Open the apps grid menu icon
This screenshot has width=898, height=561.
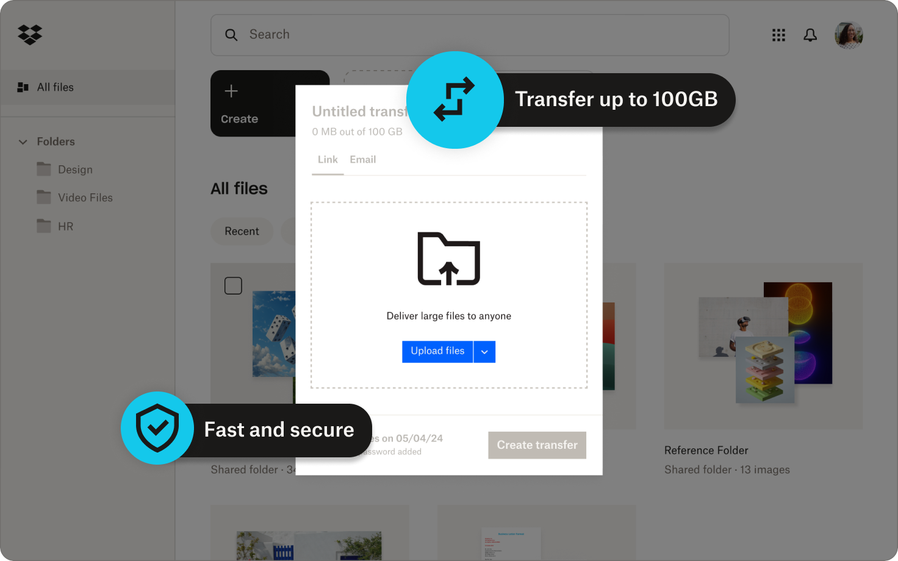(x=778, y=35)
